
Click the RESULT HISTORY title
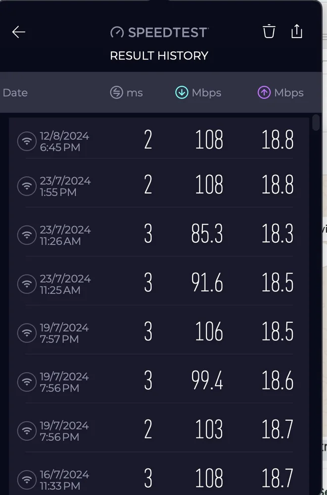(158, 55)
